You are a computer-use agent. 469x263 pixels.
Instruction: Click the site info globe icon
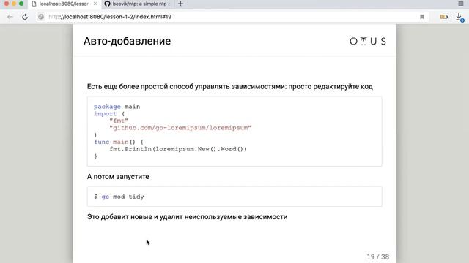pyautogui.click(x=41, y=17)
